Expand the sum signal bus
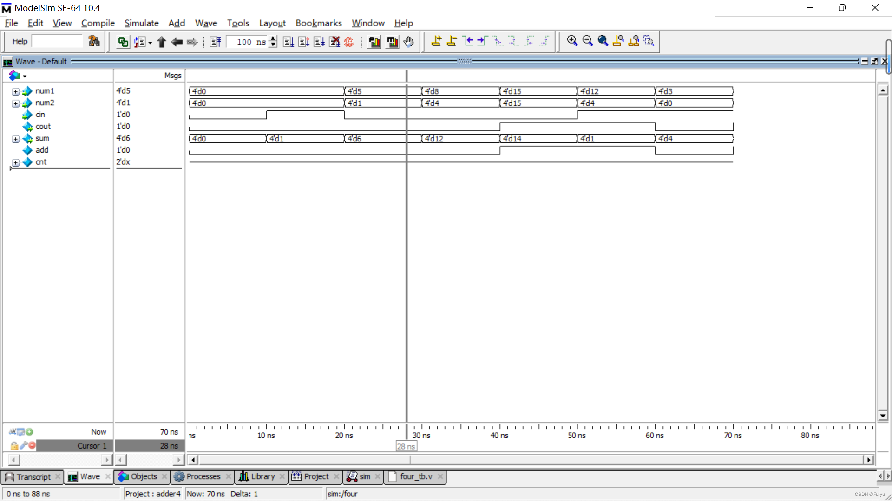The image size is (892, 501). [16, 139]
